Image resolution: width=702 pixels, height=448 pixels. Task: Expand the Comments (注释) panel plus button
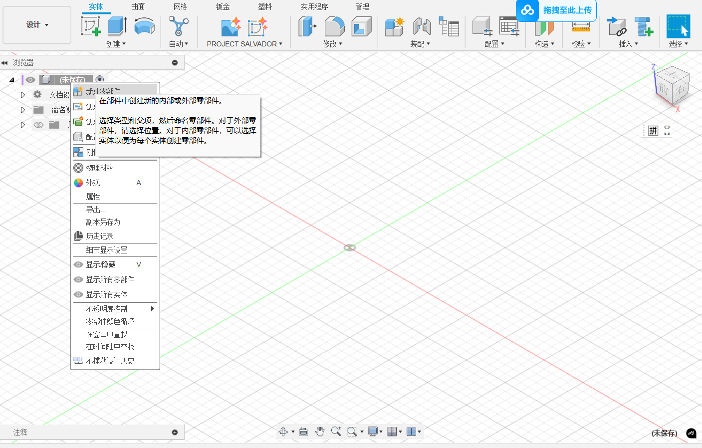[x=175, y=432]
